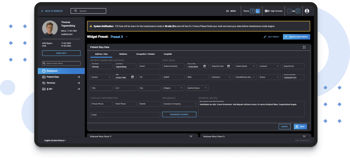
Task: Select the Address / Stay tab
Action: 101,54
